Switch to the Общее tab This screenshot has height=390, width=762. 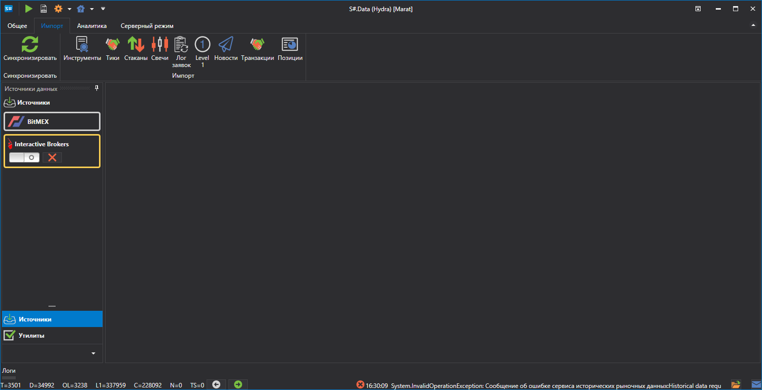coord(17,26)
